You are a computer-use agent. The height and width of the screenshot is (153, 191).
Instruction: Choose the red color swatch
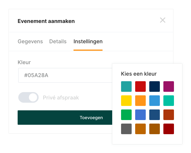(140, 87)
